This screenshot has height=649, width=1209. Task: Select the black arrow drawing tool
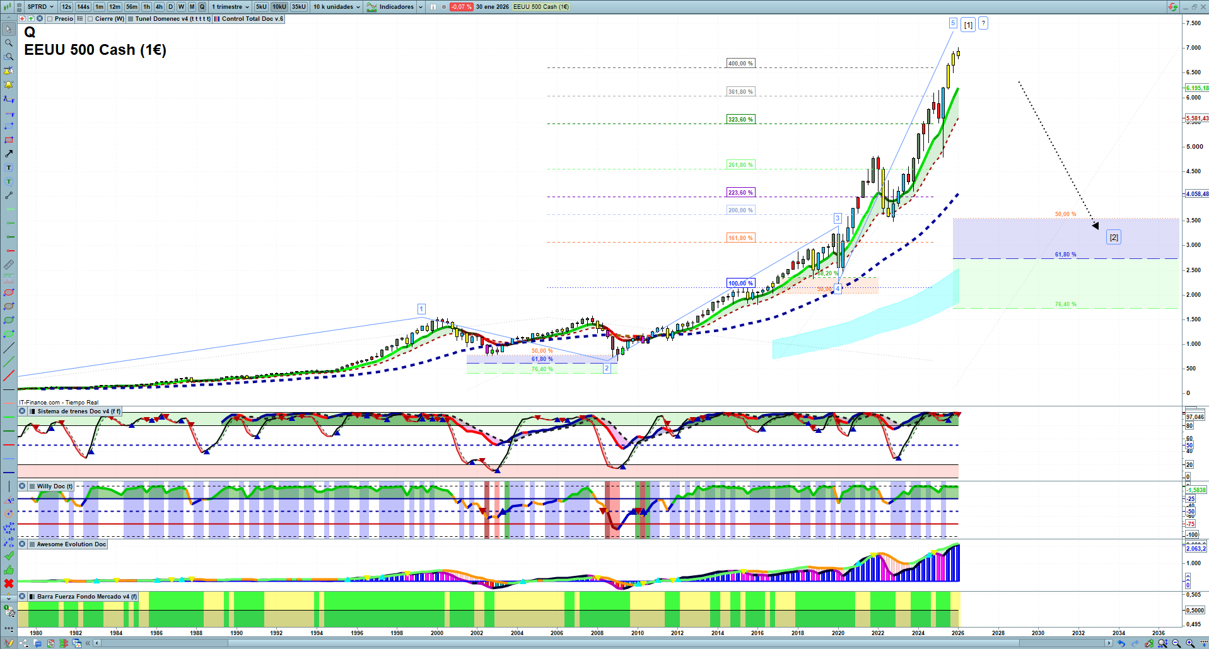point(9,154)
